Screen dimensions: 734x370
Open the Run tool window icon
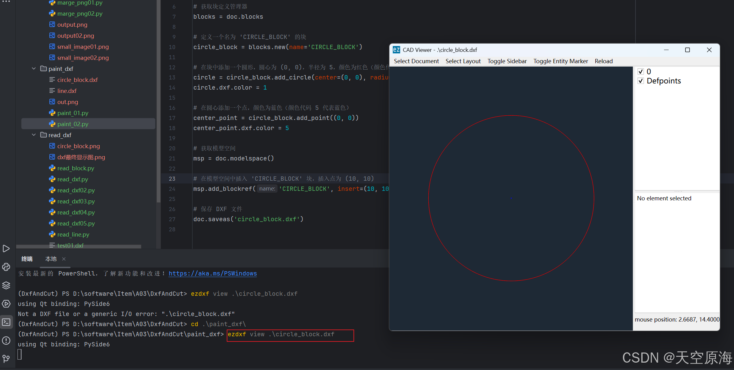[x=6, y=248]
